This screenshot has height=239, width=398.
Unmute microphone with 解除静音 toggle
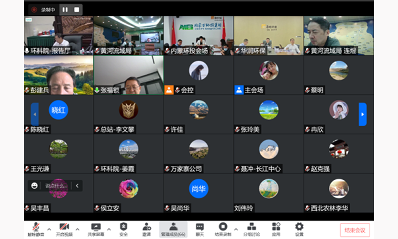coord(35,228)
